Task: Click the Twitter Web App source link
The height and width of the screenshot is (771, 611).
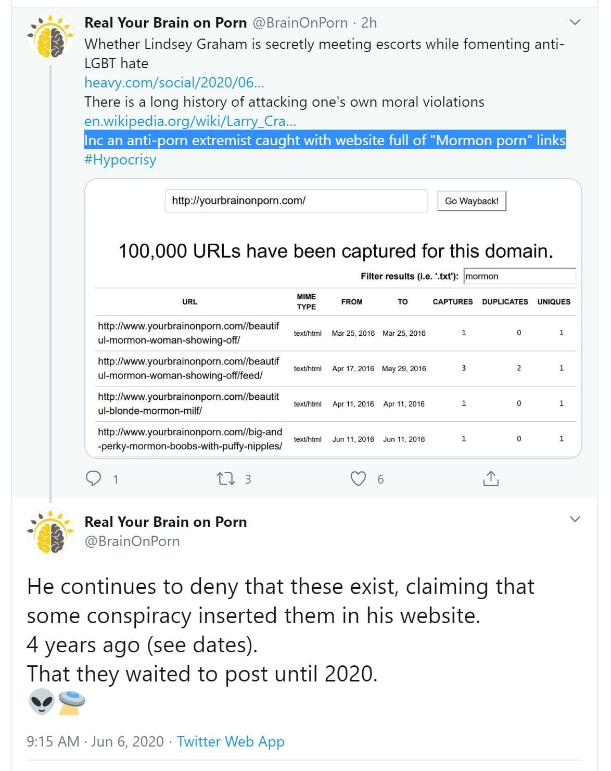Action: point(231,741)
